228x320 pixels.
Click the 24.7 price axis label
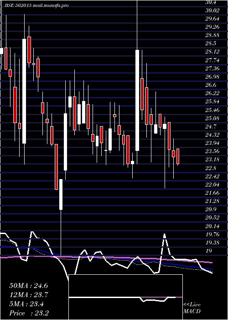coord(211,126)
